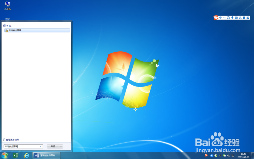Open the green shield security tray icon

[x=216, y=156]
